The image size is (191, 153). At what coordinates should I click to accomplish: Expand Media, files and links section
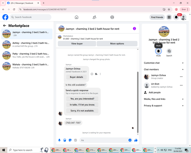click(164, 99)
